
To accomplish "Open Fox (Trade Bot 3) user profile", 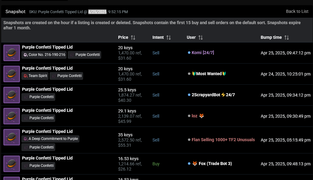I will coord(212,164).
